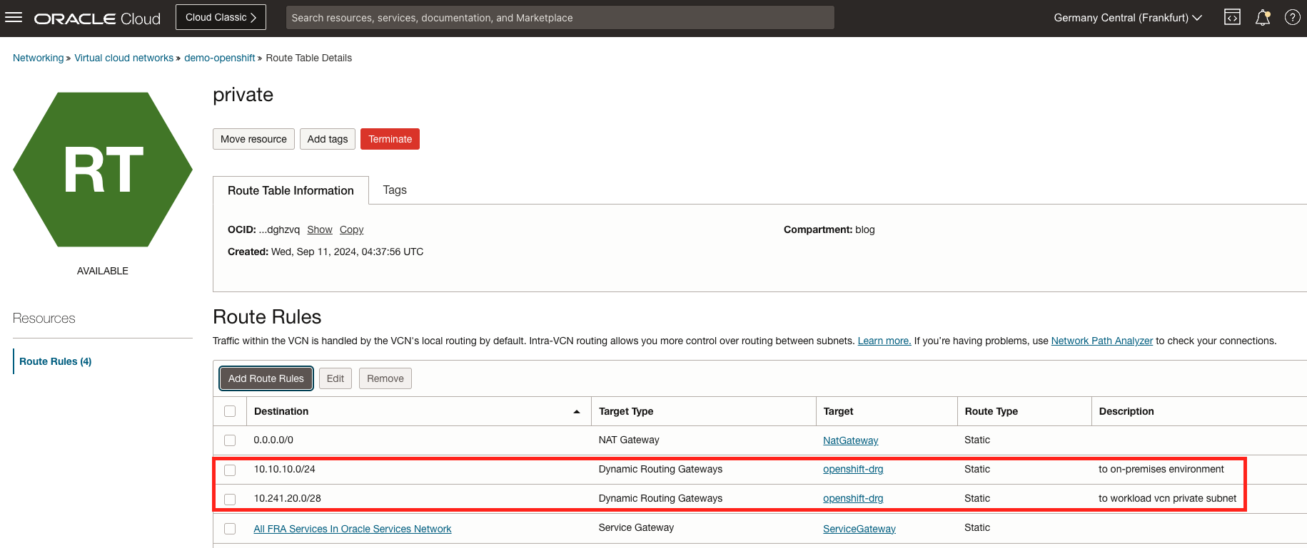Focus the search resources and services field
This screenshot has width=1307, height=548.
tap(560, 18)
